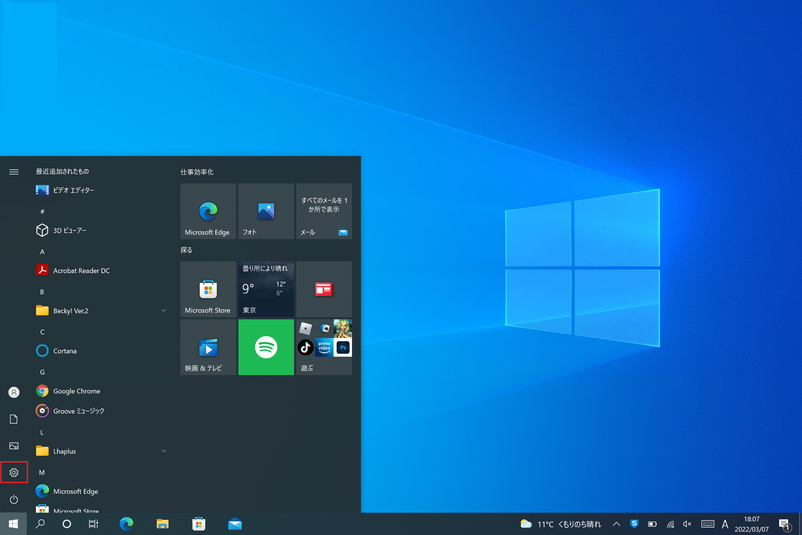802x535 pixels.
Task: Open the Microsoft Store tile
Action: 208,289
